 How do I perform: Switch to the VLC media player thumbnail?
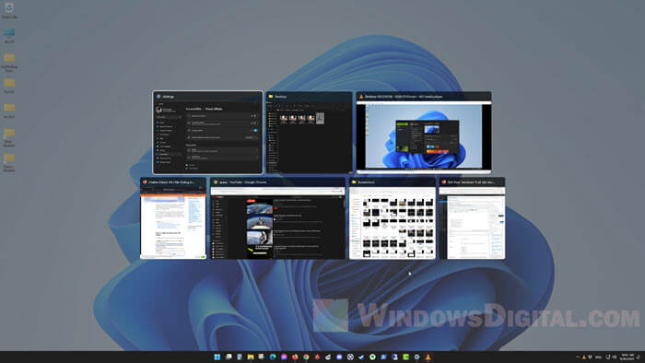(x=424, y=133)
